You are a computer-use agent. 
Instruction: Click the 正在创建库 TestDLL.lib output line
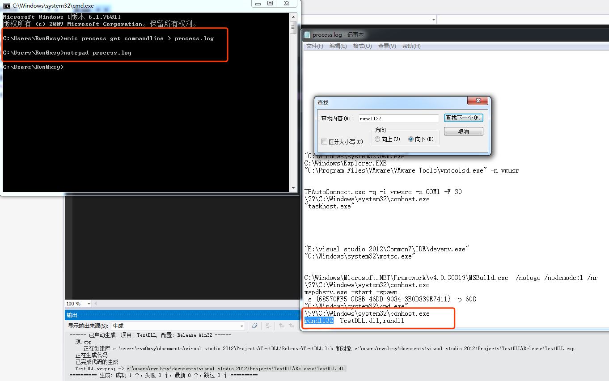click(329, 348)
